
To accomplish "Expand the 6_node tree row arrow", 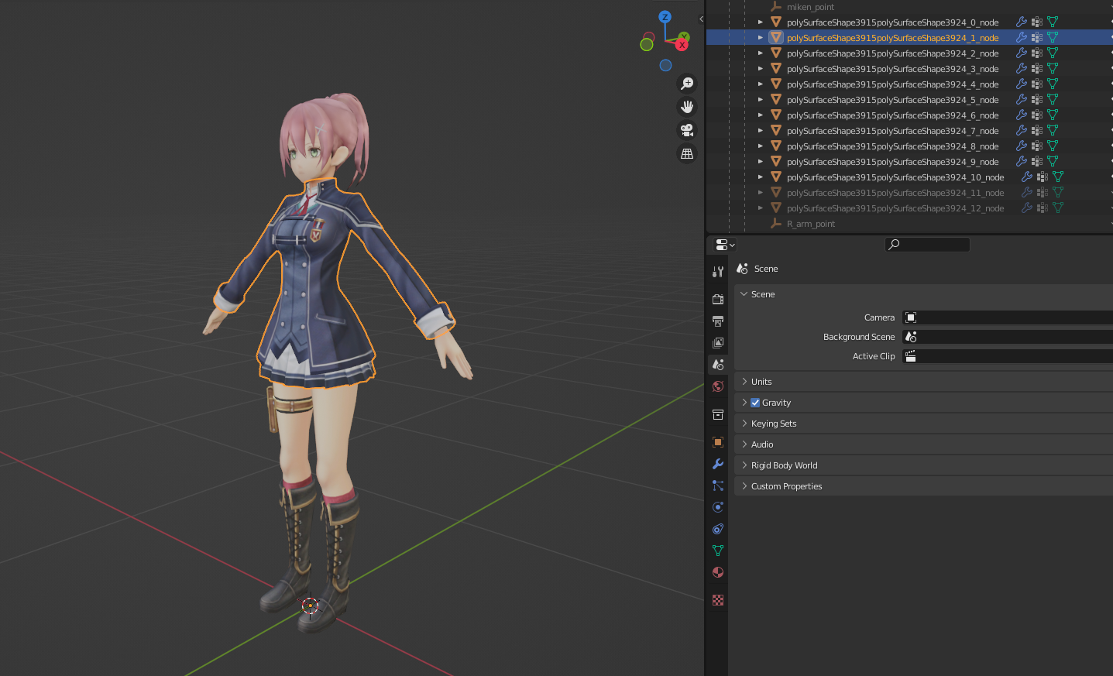I will (761, 115).
